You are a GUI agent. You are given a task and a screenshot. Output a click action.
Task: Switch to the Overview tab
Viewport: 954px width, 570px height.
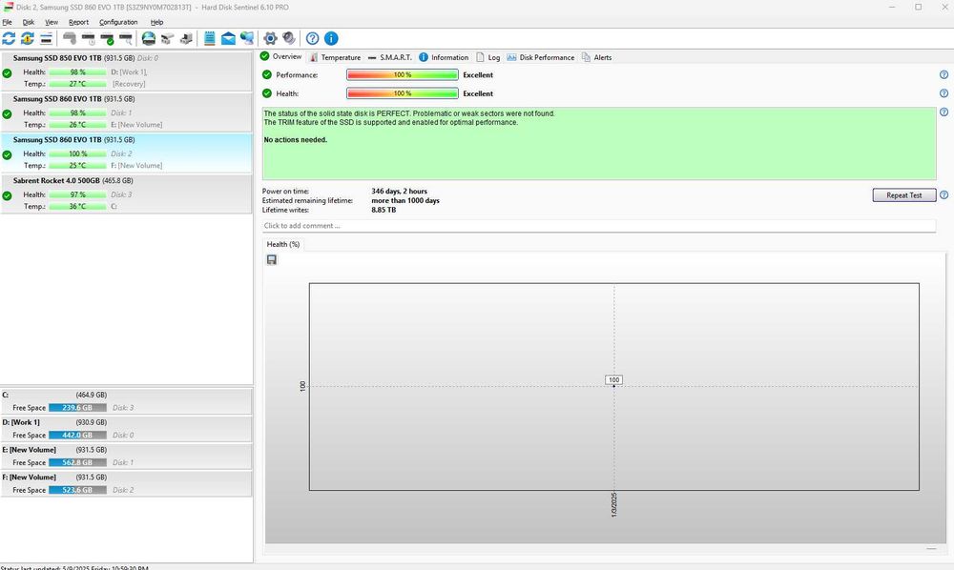[281, 56]
